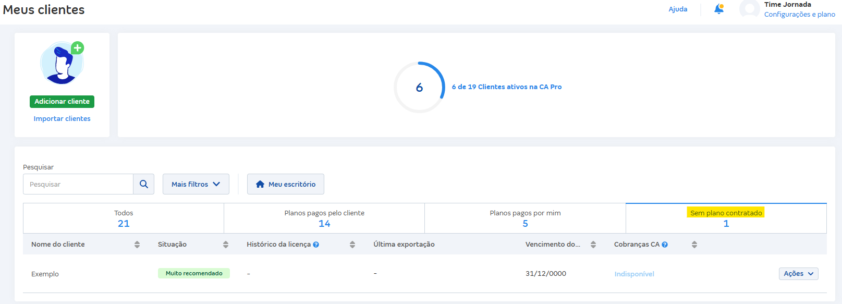Click the Exemplo client name
This screenshot has height=304, width=842.
[45, 274]
